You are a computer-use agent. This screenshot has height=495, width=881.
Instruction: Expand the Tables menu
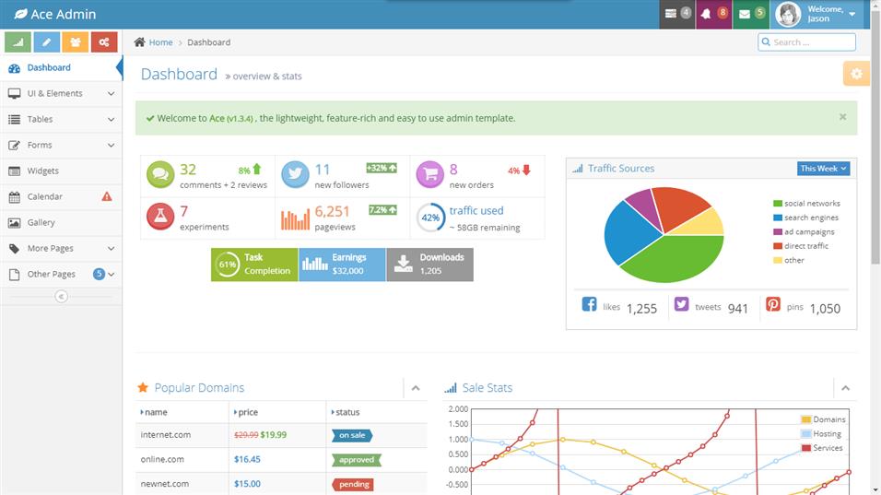61,119
